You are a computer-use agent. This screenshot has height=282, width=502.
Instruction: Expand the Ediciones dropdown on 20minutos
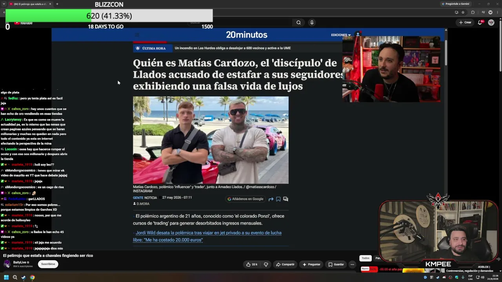tap(341, 35)
